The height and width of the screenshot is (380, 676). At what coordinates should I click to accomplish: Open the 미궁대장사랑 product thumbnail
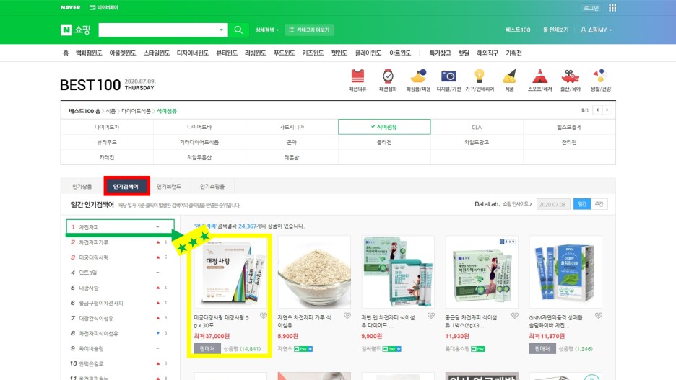click(x=230, y=272)
